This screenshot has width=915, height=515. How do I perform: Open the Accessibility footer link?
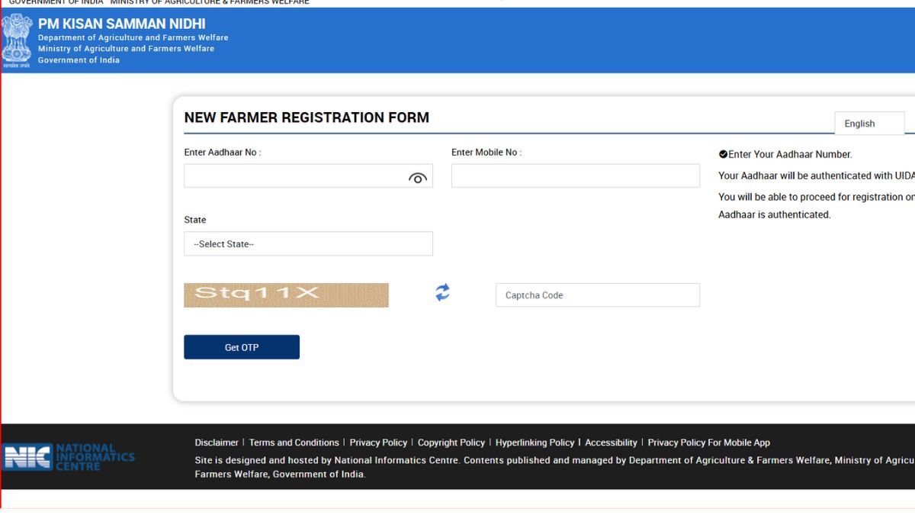[611, 443]
